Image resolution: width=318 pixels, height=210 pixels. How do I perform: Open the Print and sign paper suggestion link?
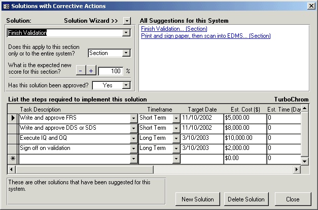pos(205,36)
